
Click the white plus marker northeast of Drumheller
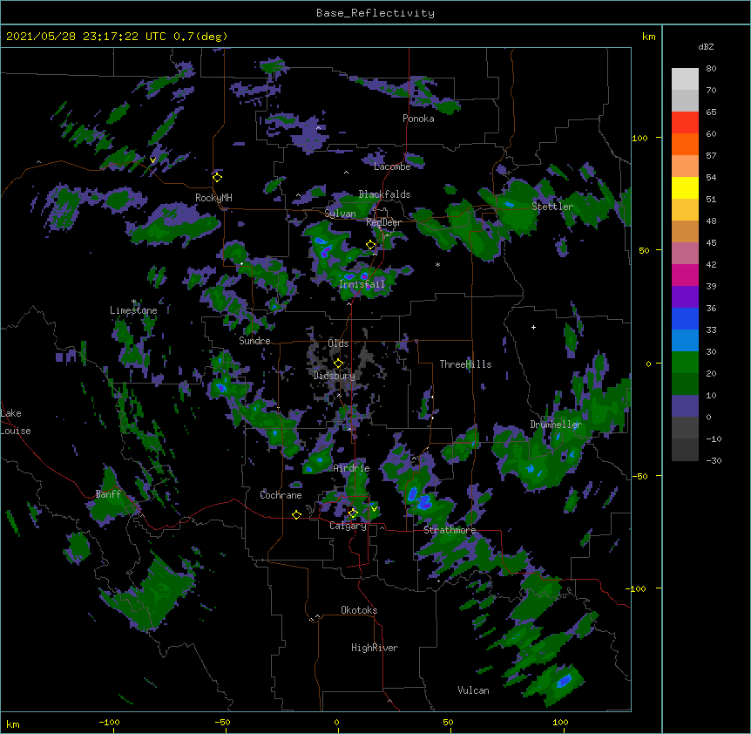533,327
